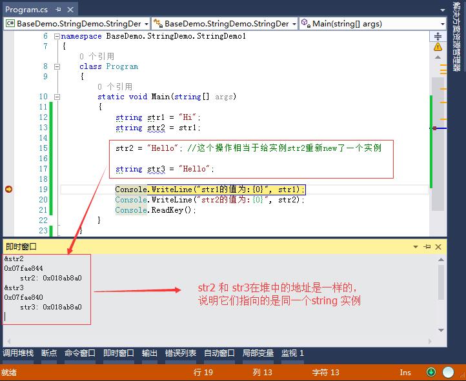466x381 pixels.
Task: Click the "Hello" literal on line 15
Action: coord(163,148)
